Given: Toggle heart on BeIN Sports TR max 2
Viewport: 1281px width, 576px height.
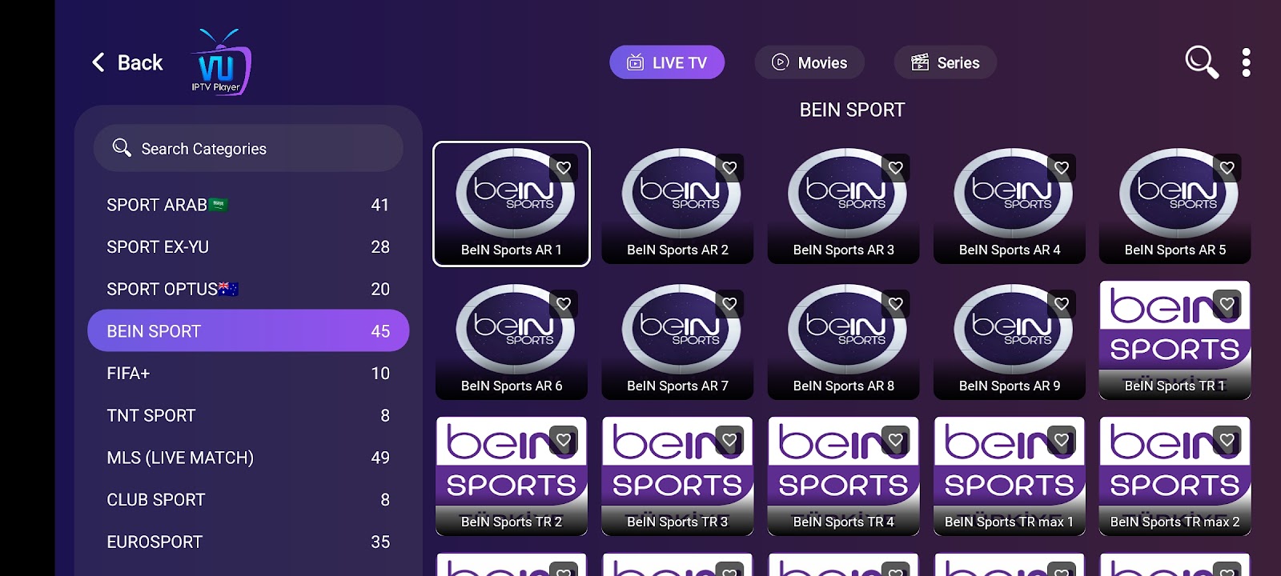Looking at the screenshot, I should pyautogui.click(x=1227, y=440).
